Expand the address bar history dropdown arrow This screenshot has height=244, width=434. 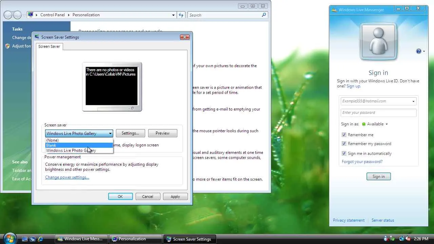pyautogui.click(x=174, y=15)
